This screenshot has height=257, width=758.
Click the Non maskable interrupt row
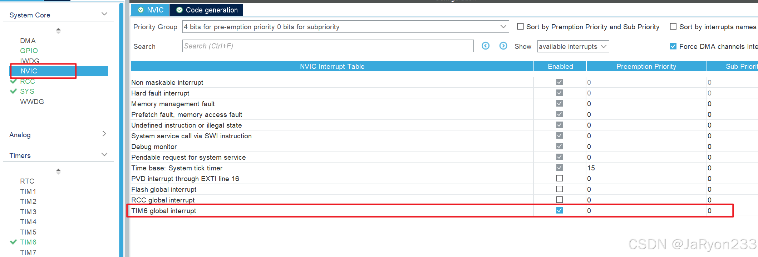(x=444, y=82)
